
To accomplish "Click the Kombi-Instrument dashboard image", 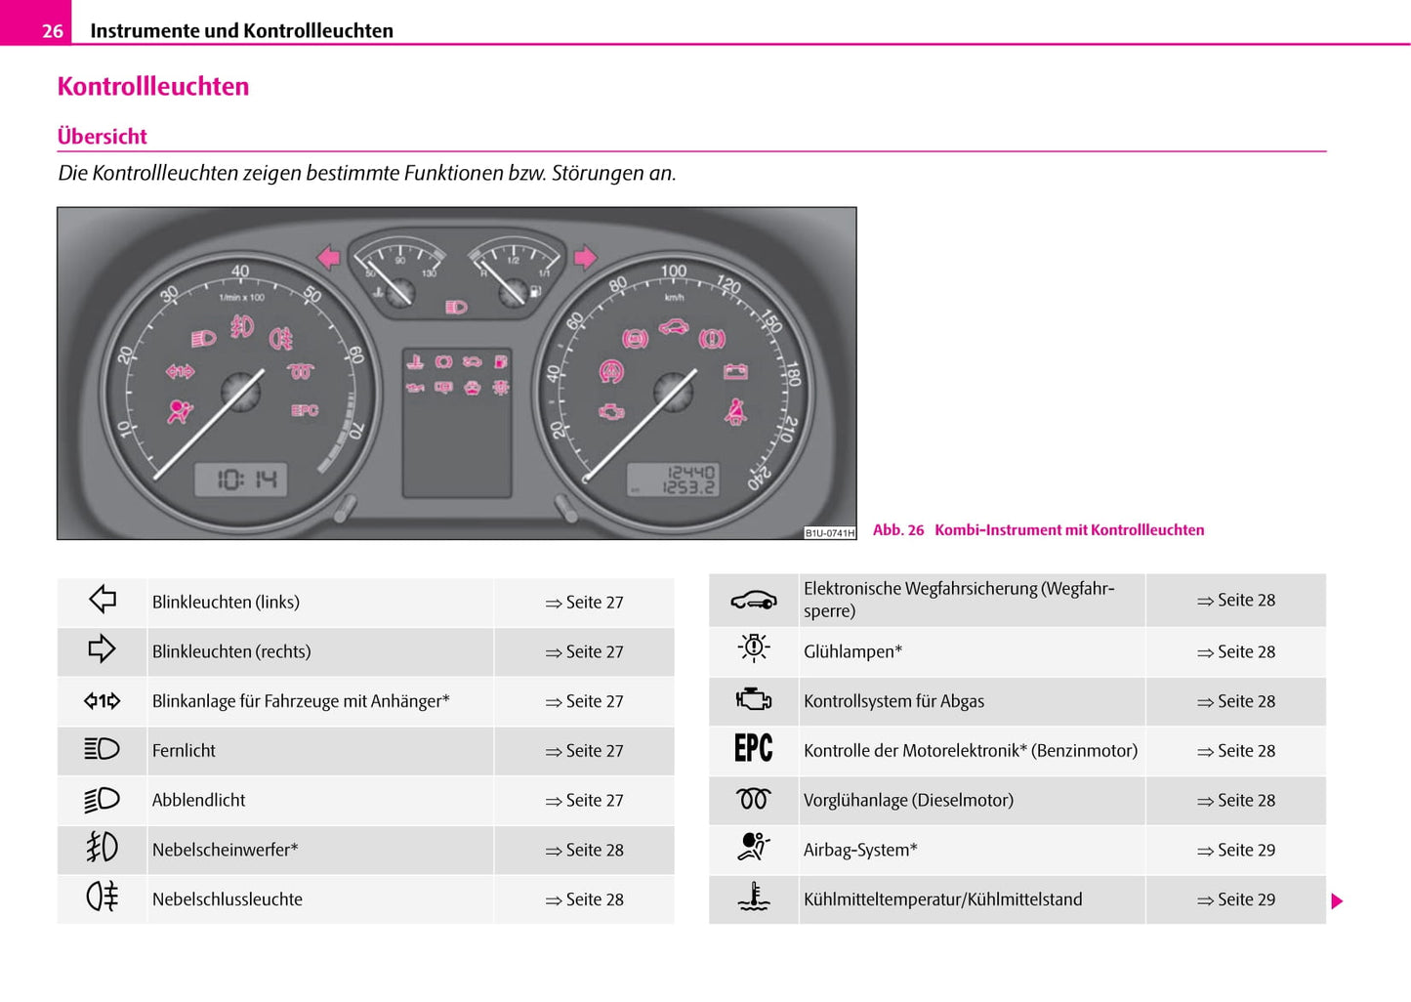I will (456, 373).
